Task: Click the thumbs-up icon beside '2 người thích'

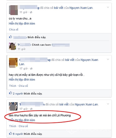Action: tap(11, 93)
